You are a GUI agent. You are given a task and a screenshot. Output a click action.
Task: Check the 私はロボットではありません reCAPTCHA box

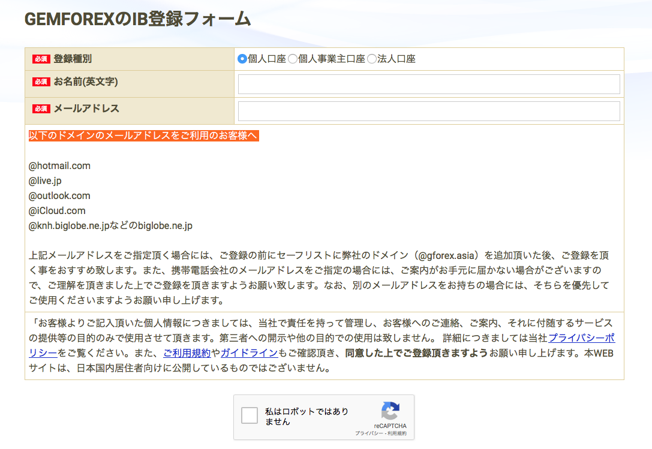250,415
